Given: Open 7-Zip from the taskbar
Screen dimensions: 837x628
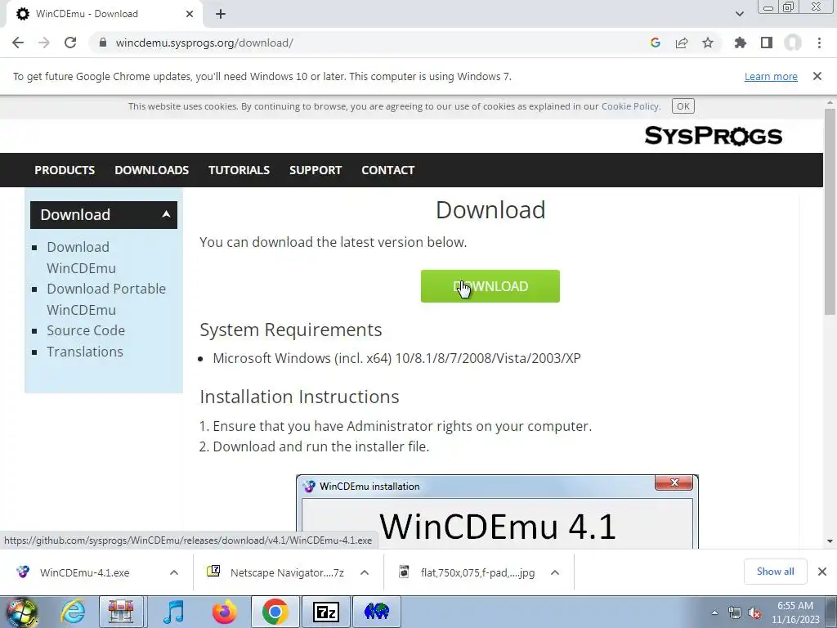Looking at the screenshot, I should [325, 612].
